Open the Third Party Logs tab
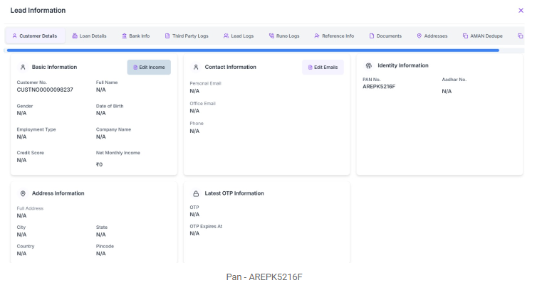542x295 pixels. (x=187, y=36)
